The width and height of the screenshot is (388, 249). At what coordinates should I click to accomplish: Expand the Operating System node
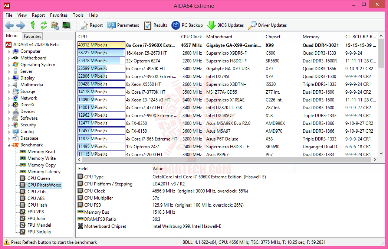pyautogui.click(x=9, y=65)
